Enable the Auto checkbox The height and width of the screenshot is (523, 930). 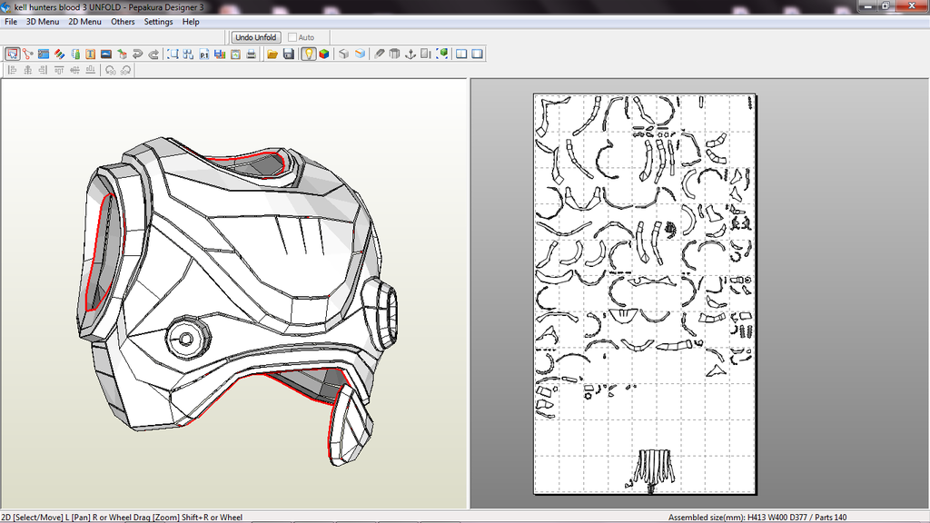pos(292,37)
